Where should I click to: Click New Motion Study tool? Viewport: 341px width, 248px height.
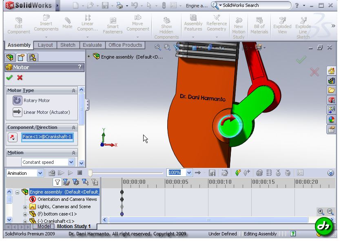click(x=239, y=28)
